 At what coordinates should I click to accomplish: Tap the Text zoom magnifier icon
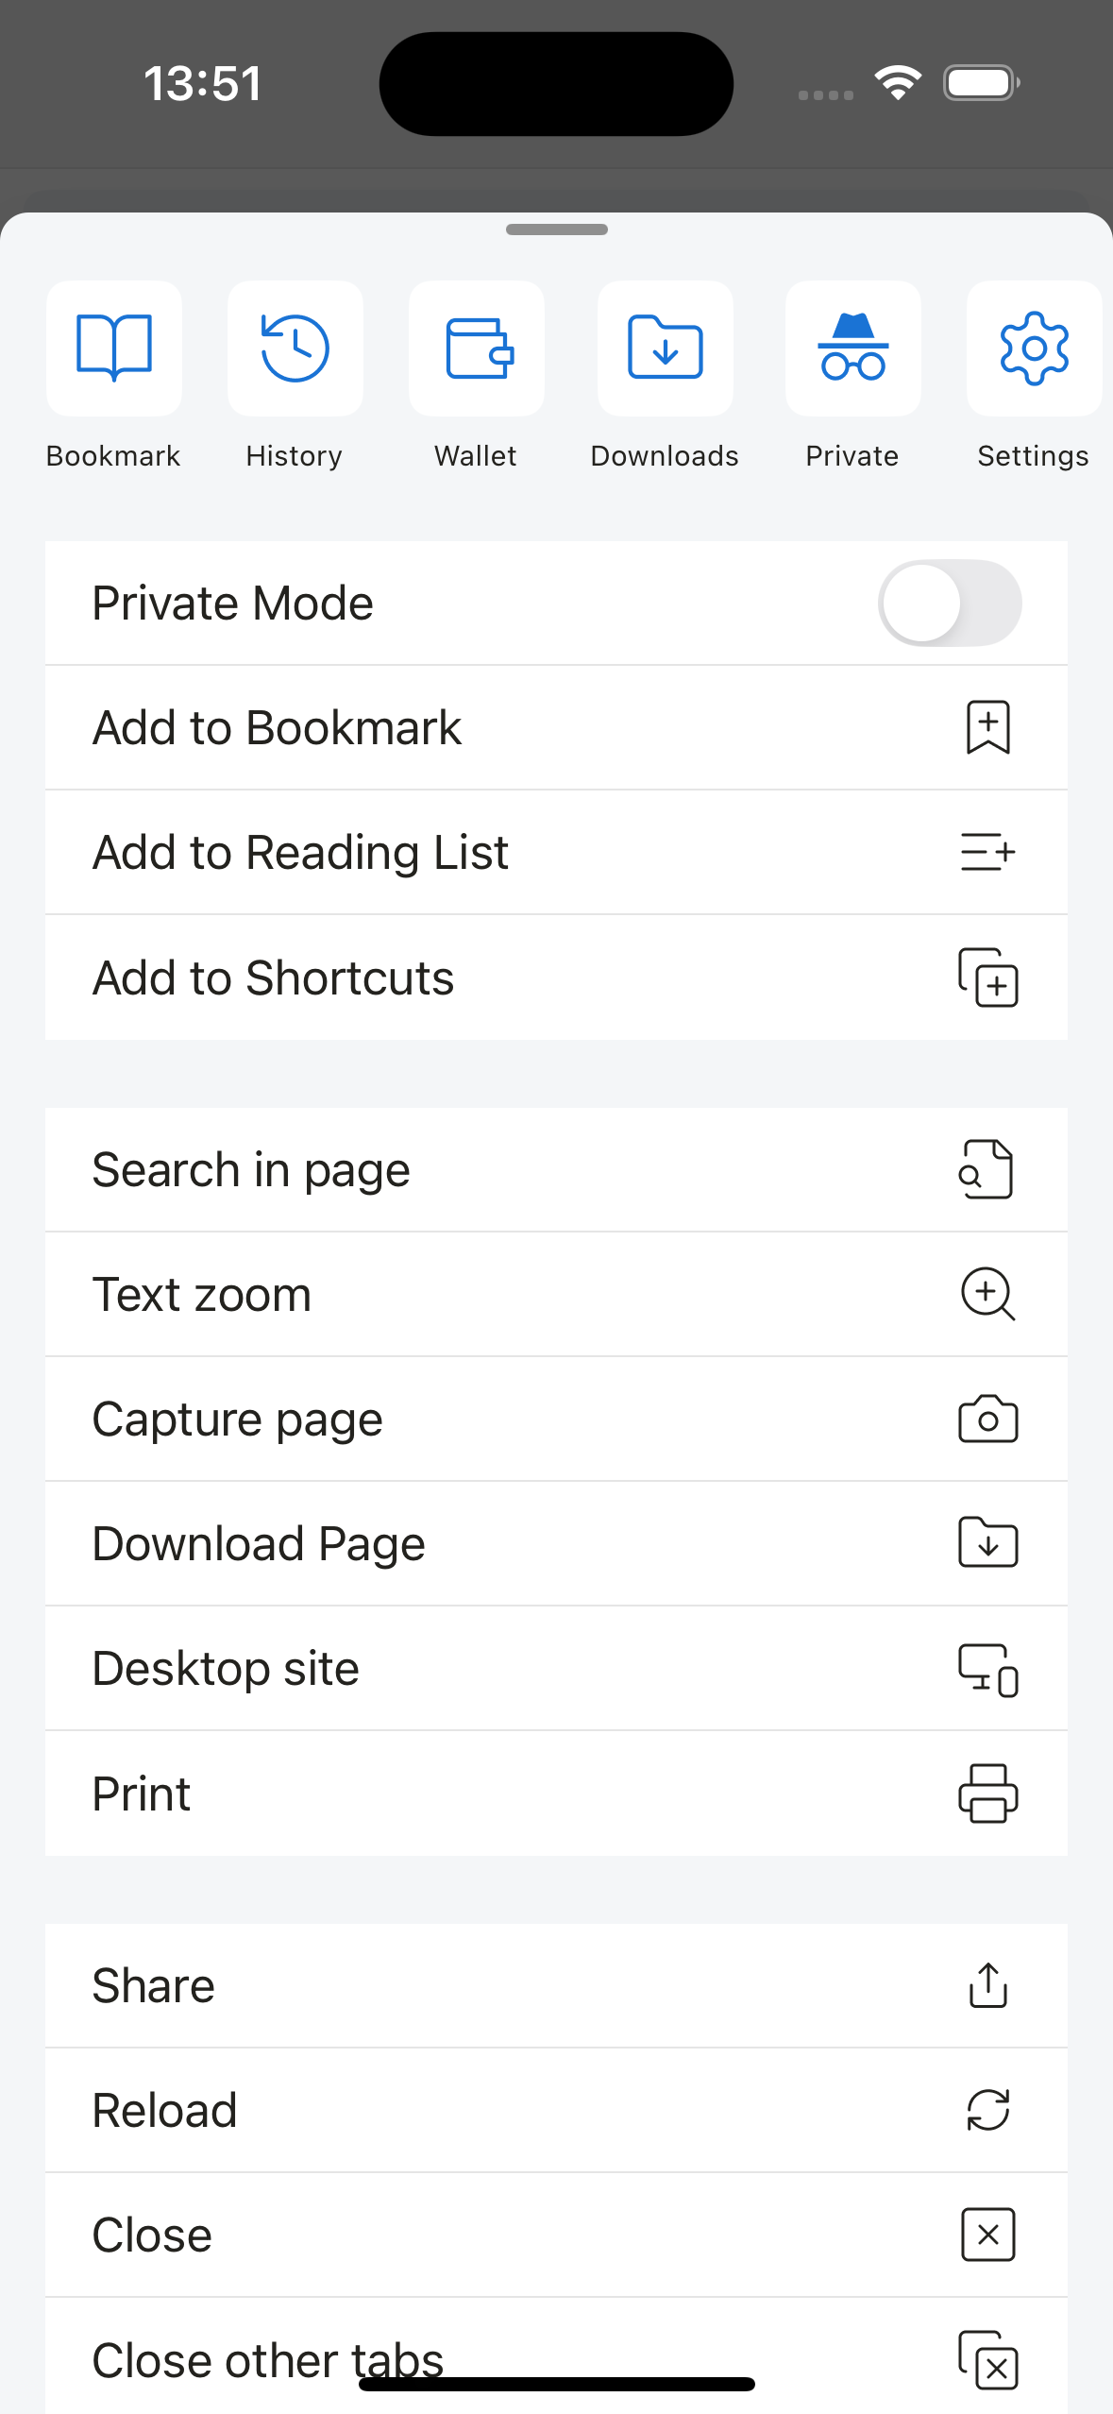pos(987,1294)
